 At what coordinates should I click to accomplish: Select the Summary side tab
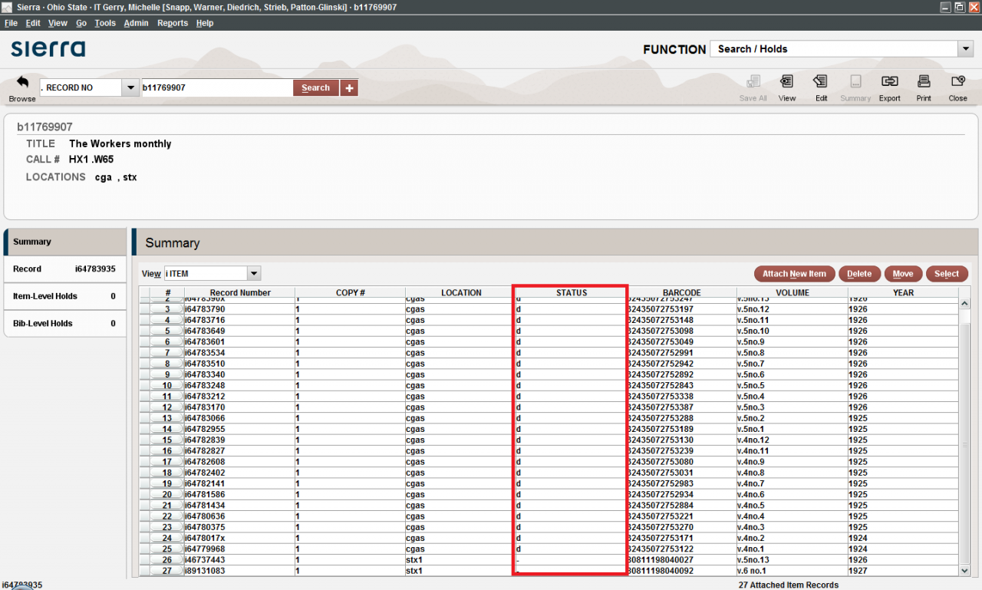(64, 242)
